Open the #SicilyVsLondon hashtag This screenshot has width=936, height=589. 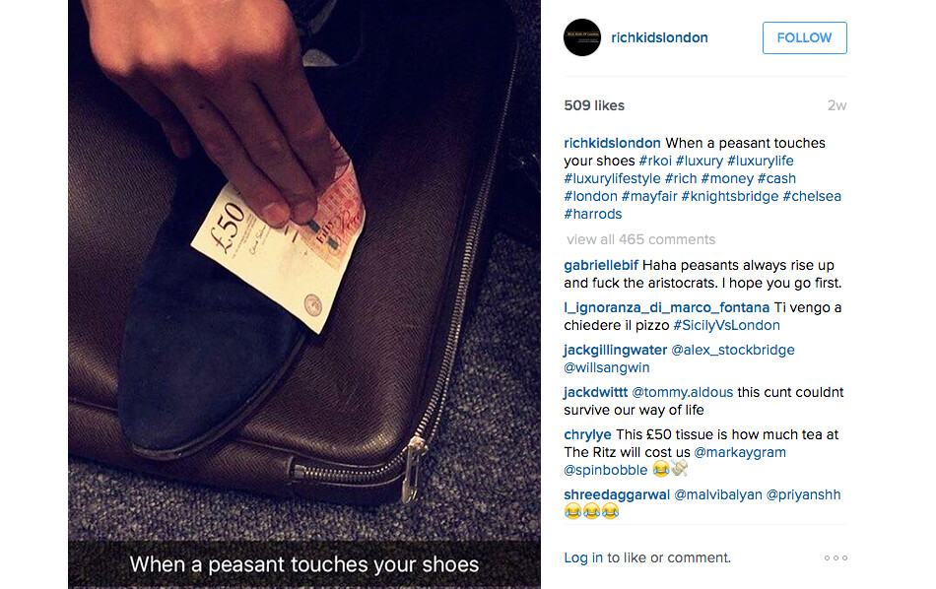tap(726, 325)
